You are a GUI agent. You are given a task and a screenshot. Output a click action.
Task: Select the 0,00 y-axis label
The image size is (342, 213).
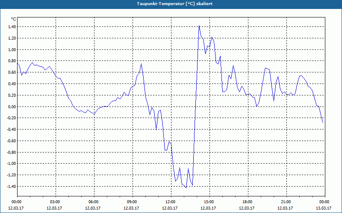pos(12,107)
